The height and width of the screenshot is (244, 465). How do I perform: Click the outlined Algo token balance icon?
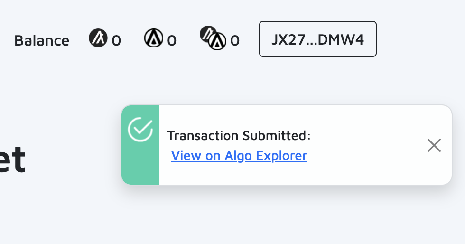[154, 38]
